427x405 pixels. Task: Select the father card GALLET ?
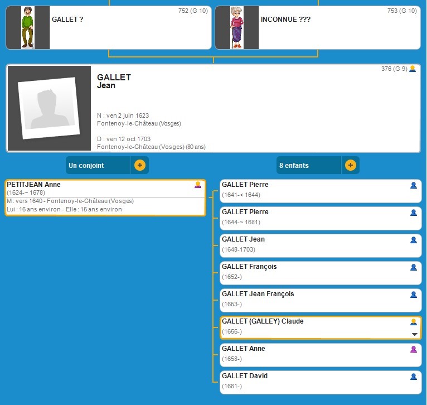click(129, 28)
